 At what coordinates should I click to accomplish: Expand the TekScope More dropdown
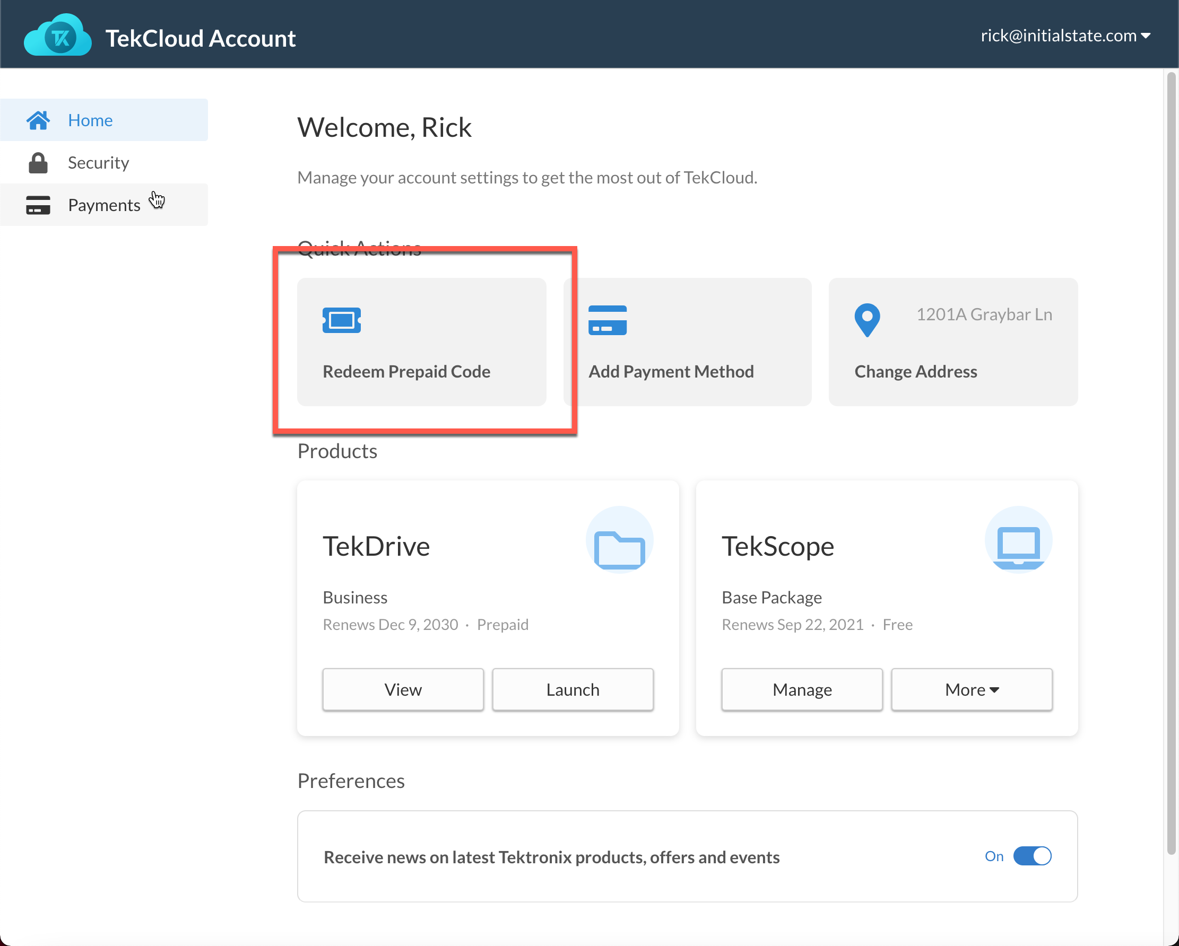click(971, 690)
